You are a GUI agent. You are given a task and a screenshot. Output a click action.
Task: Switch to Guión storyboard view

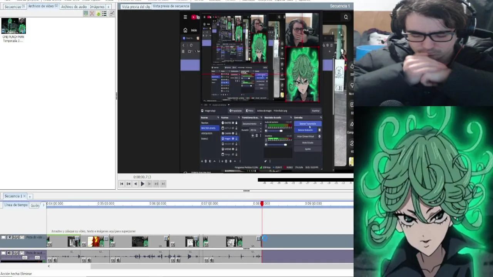tap(35, 206)
